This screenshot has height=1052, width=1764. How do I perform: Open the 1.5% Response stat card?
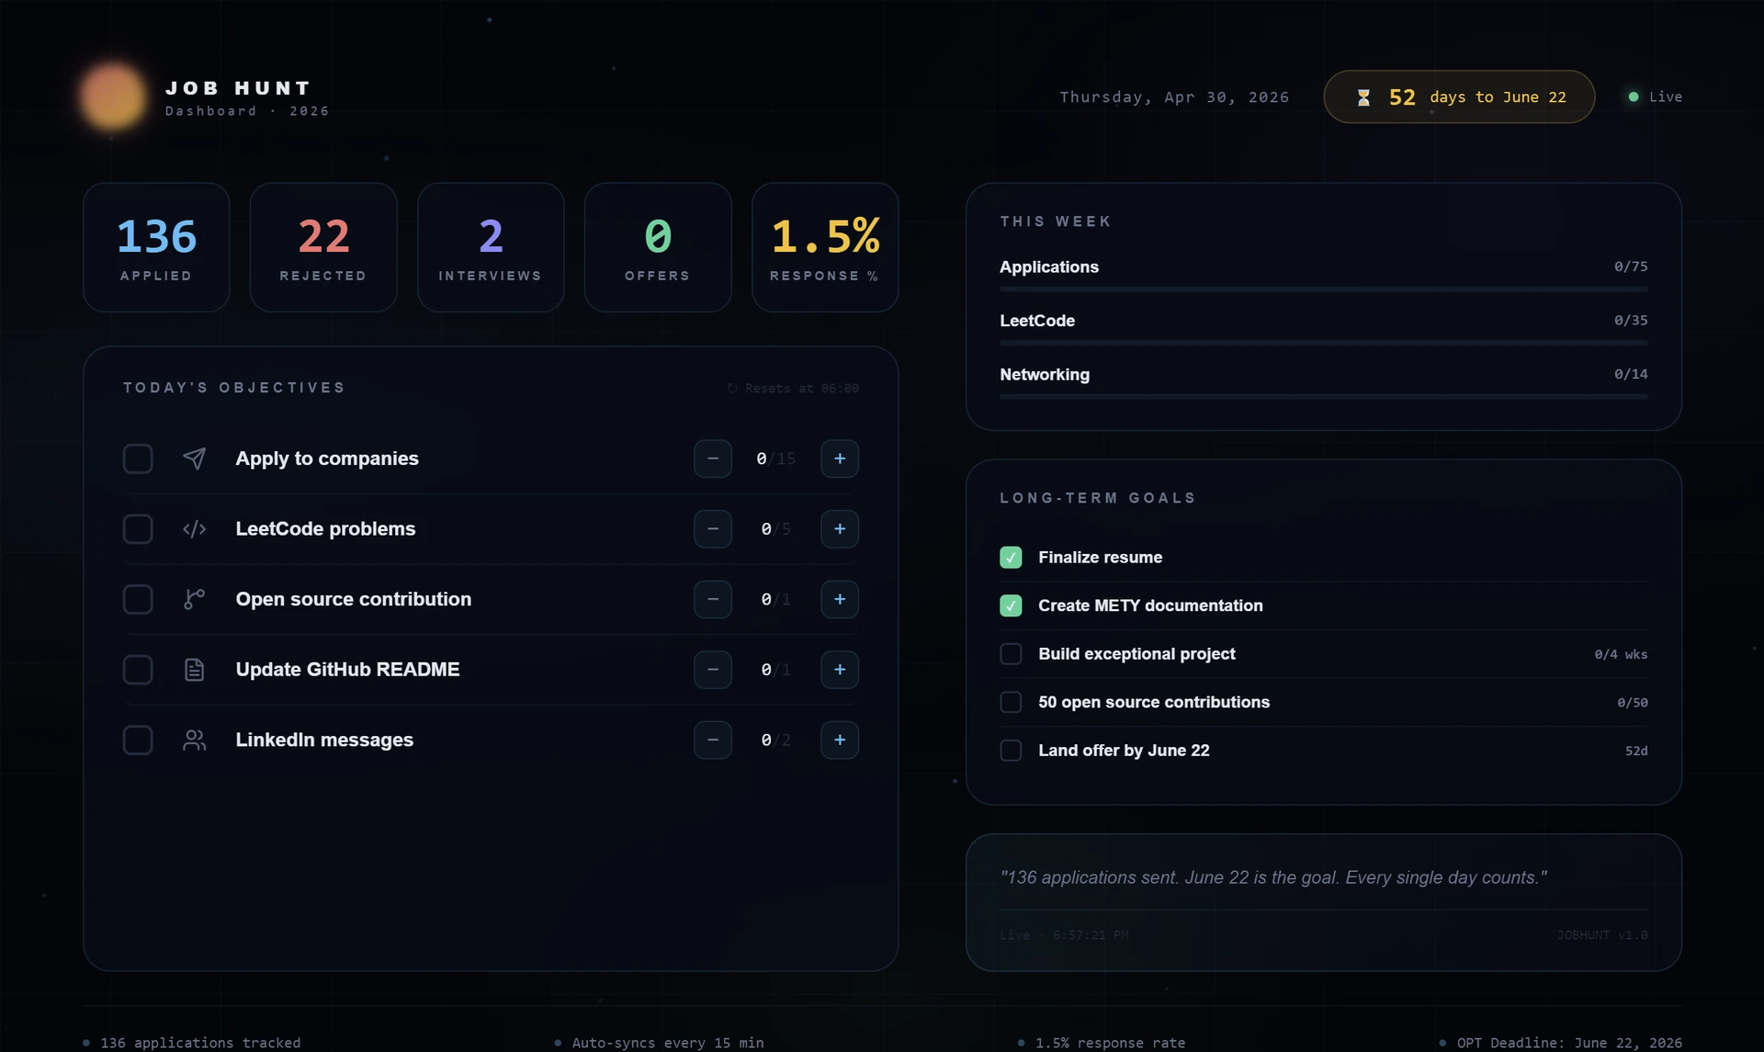point(825,247)
